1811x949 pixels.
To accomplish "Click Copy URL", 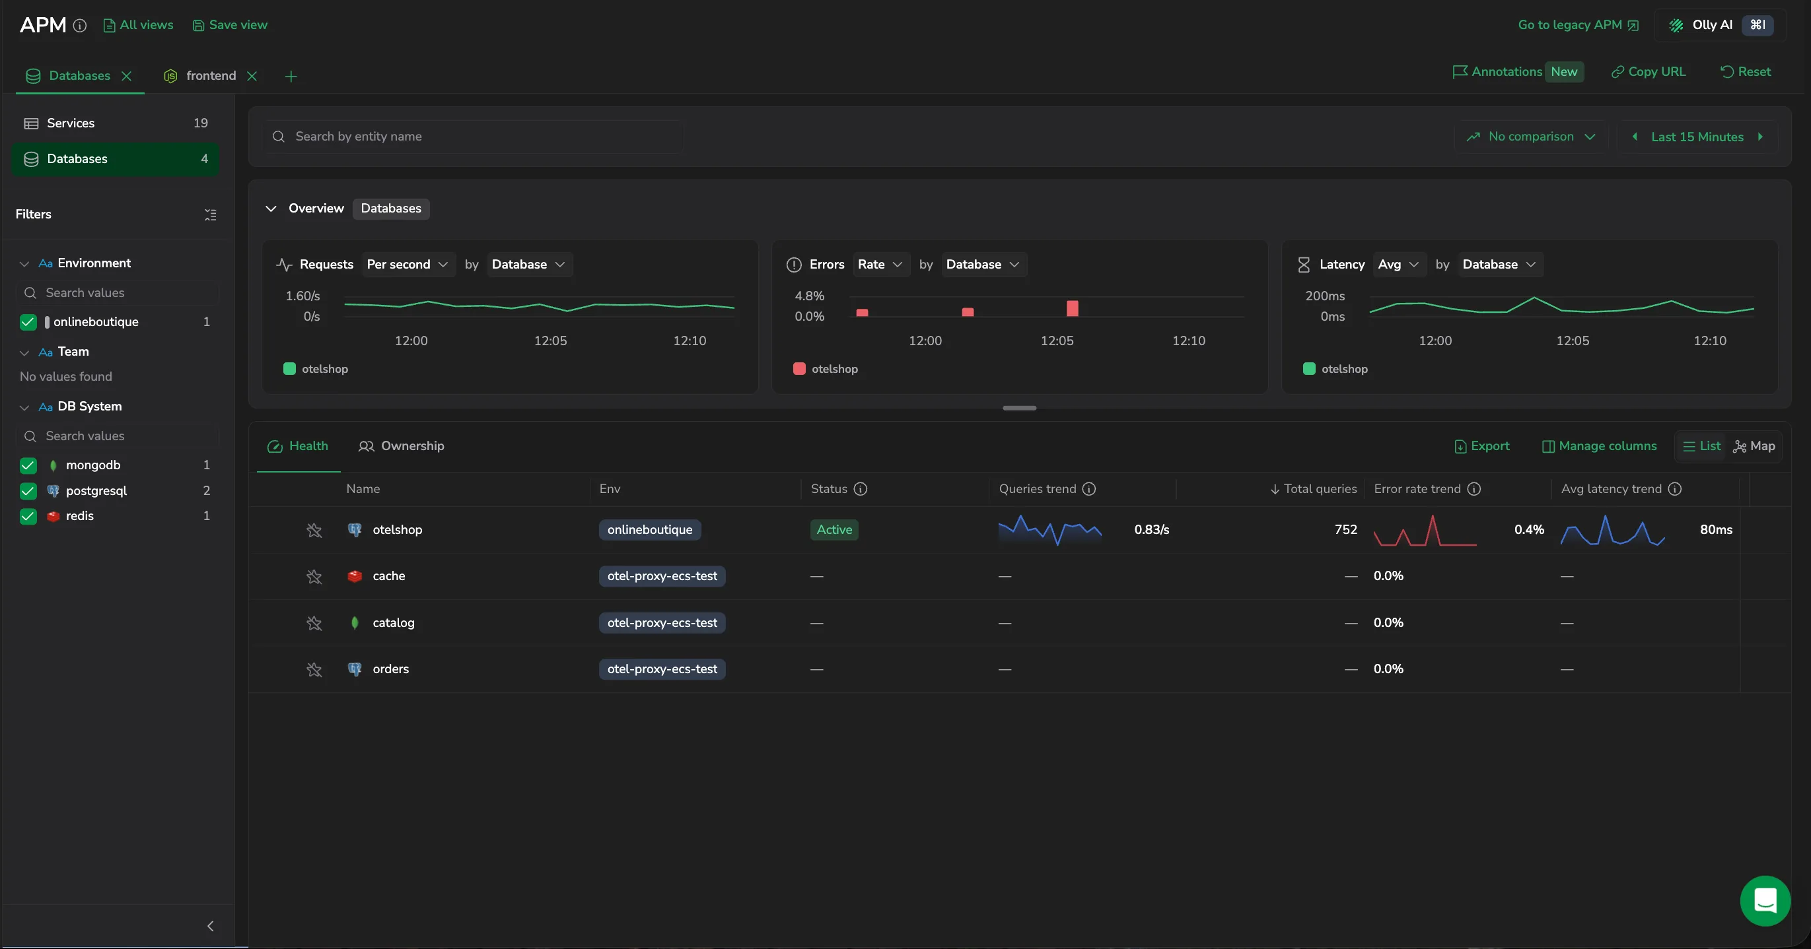I will tap(1649, 72).
